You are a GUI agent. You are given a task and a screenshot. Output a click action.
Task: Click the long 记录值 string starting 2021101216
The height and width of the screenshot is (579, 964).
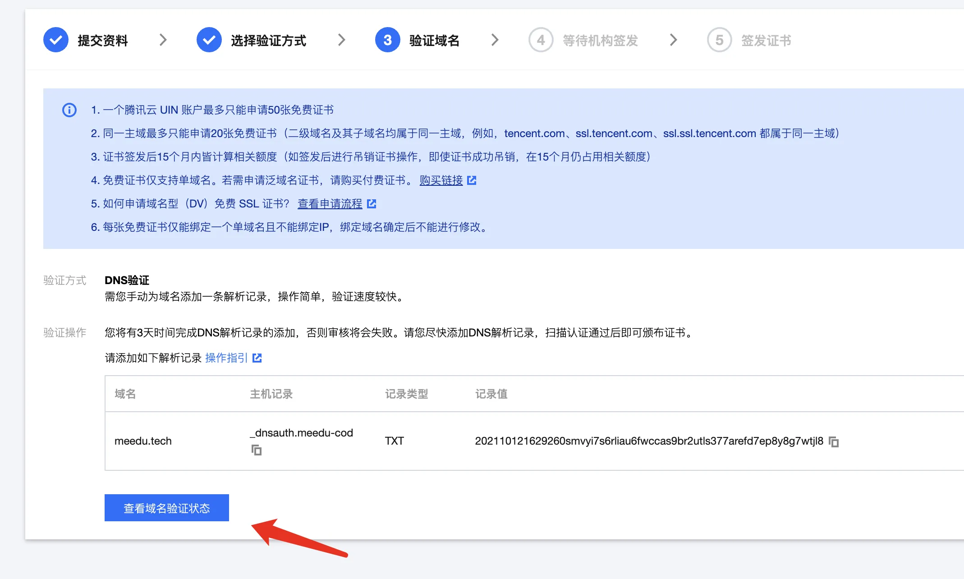pyautogui.click(x=649, y=441)
